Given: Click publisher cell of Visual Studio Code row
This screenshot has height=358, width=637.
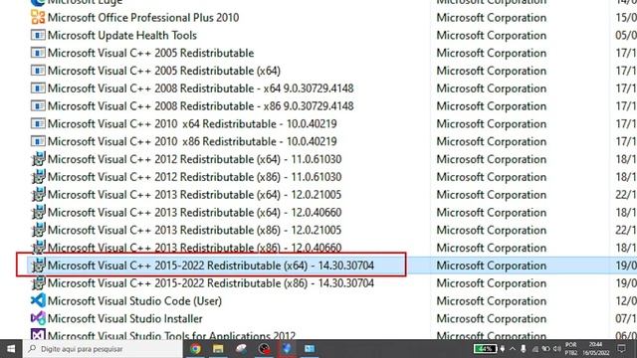Looking at the screenshot, I should 492,300.
